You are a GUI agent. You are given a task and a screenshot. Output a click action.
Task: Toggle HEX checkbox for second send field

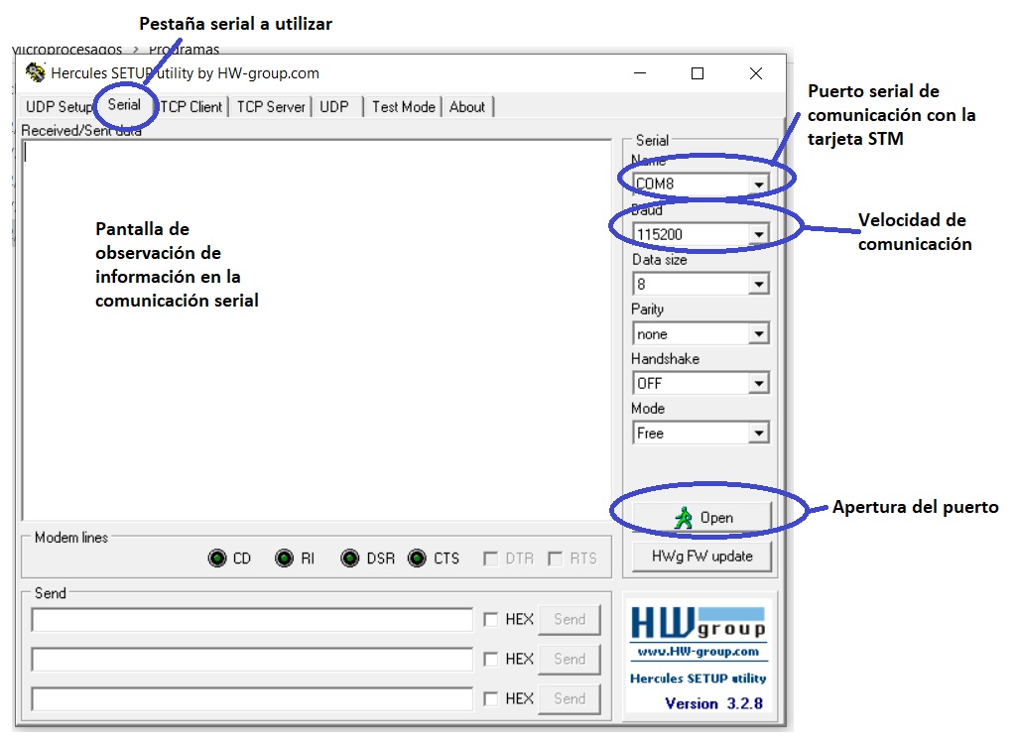pyautogui.click(x=491, y=660)
